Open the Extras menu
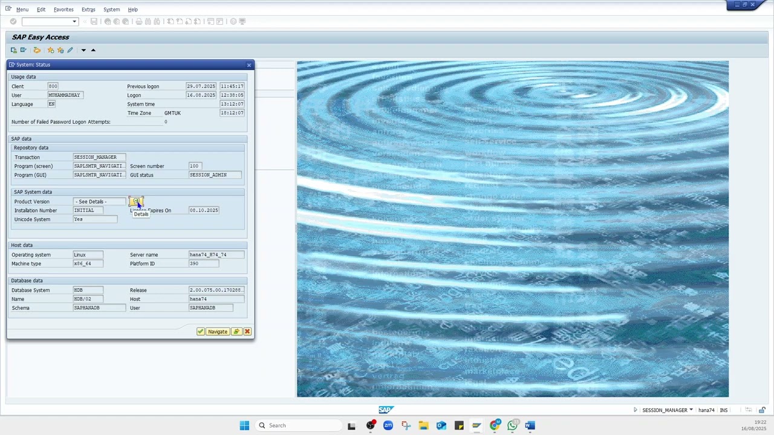This screenshot has width=774, height=435. pos(88,10)
